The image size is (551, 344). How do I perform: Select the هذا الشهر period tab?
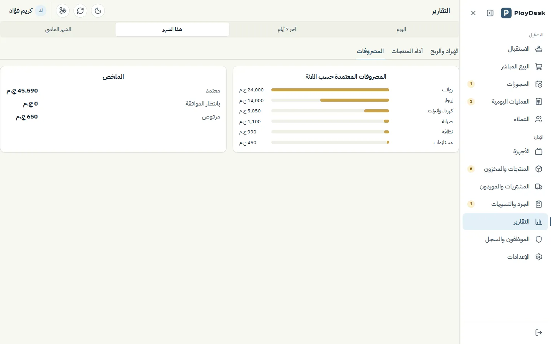(172, 29)
